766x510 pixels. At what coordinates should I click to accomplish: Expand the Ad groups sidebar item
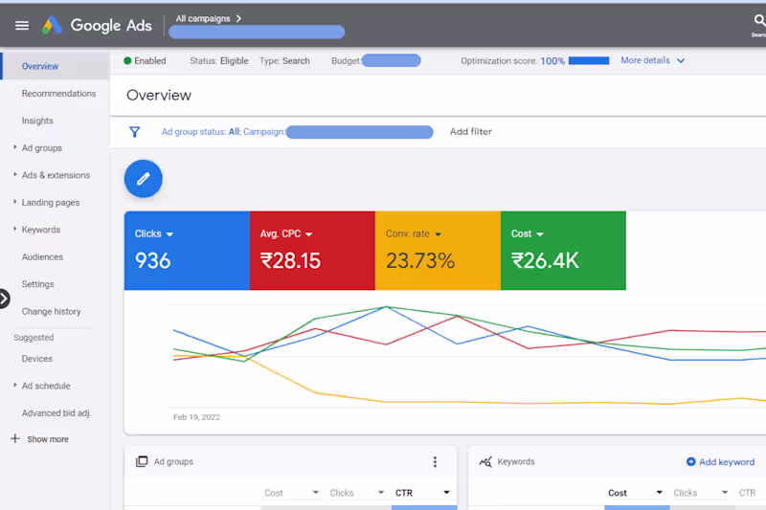14,147
